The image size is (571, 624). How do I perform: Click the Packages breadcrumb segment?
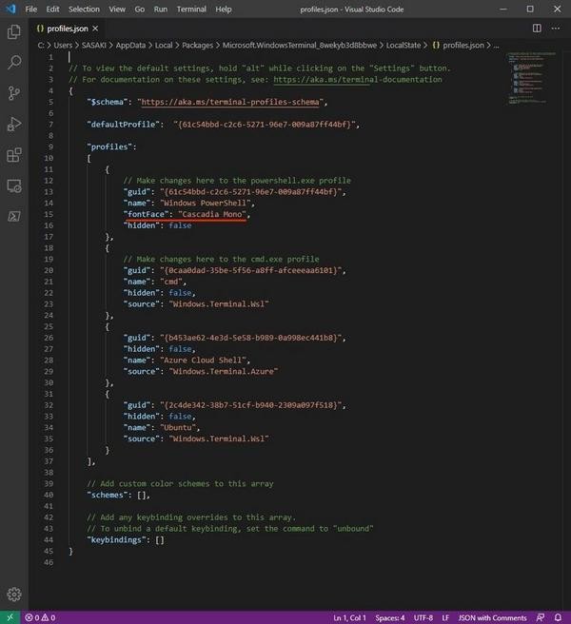pyautogui.click(x=198, y=46)
